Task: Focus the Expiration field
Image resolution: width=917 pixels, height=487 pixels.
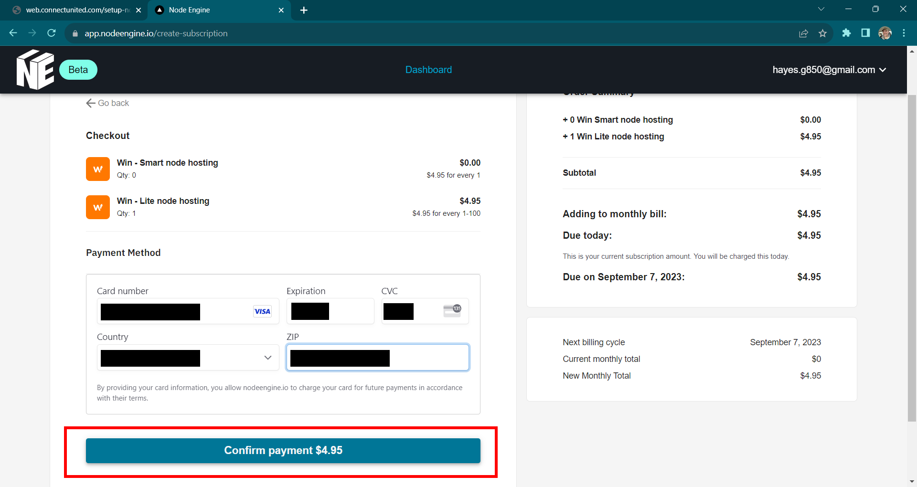Action: [x=330, y=311]
